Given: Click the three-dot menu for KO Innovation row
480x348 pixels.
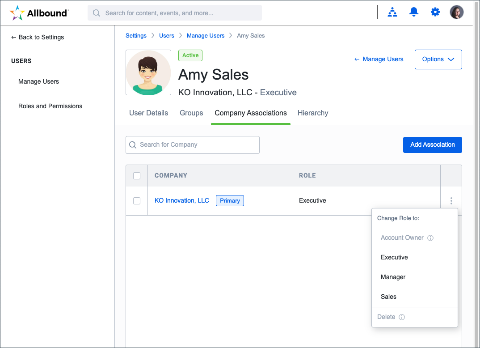Looking at the screenshot, I should tap(451, 201).
